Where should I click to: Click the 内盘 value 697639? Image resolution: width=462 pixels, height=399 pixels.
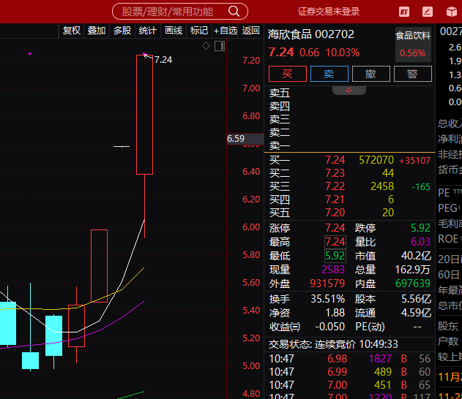[x=413, y=284]
